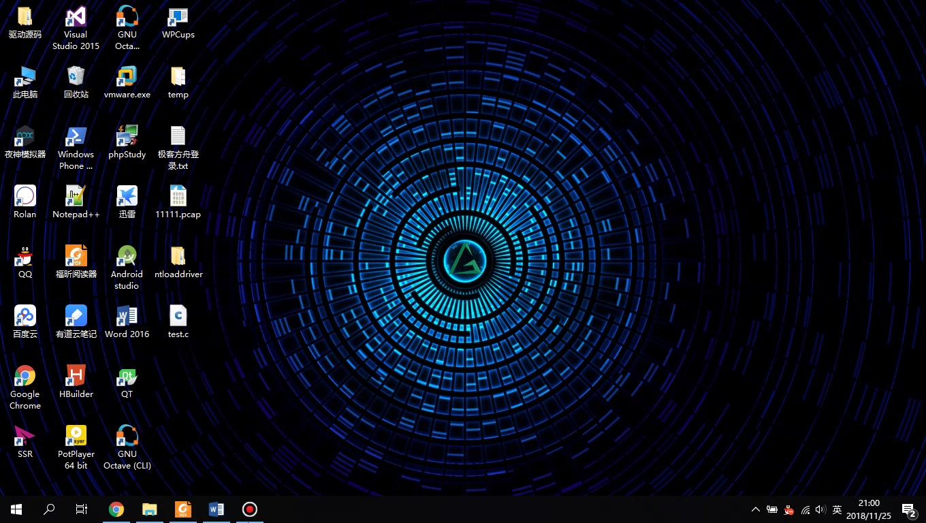Select the 夜神模拟器 emulator icon
926x523 pixels.
pos(25,137)
